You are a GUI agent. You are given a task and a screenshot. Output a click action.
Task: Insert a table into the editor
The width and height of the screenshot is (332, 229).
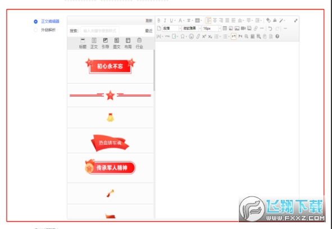(225, 29)
